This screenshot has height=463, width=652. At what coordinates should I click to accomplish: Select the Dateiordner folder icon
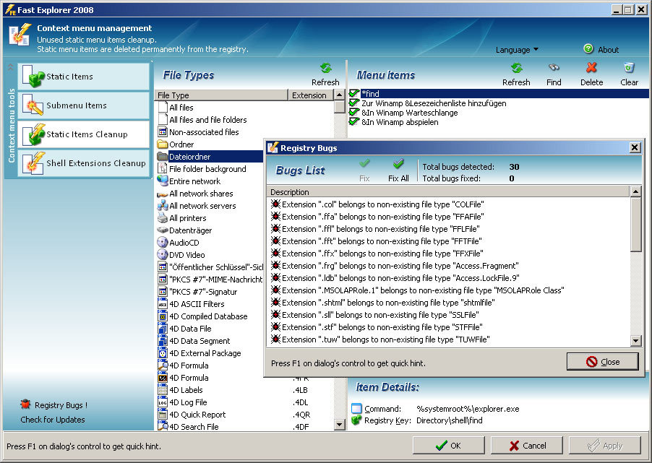pos(163,156)
